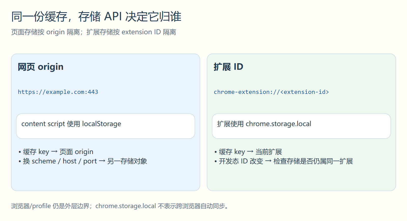Click the "content script 使用 localStorage" box

(x=106, y=126)
